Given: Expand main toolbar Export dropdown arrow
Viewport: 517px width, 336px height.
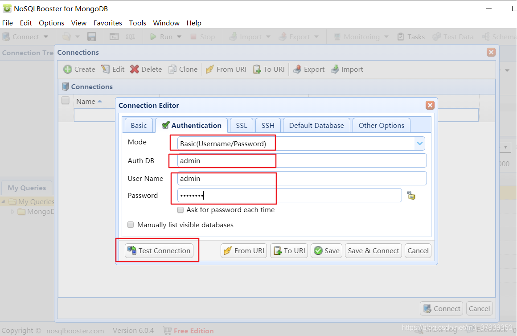Looking at the screenshot, I should point(316,37).
